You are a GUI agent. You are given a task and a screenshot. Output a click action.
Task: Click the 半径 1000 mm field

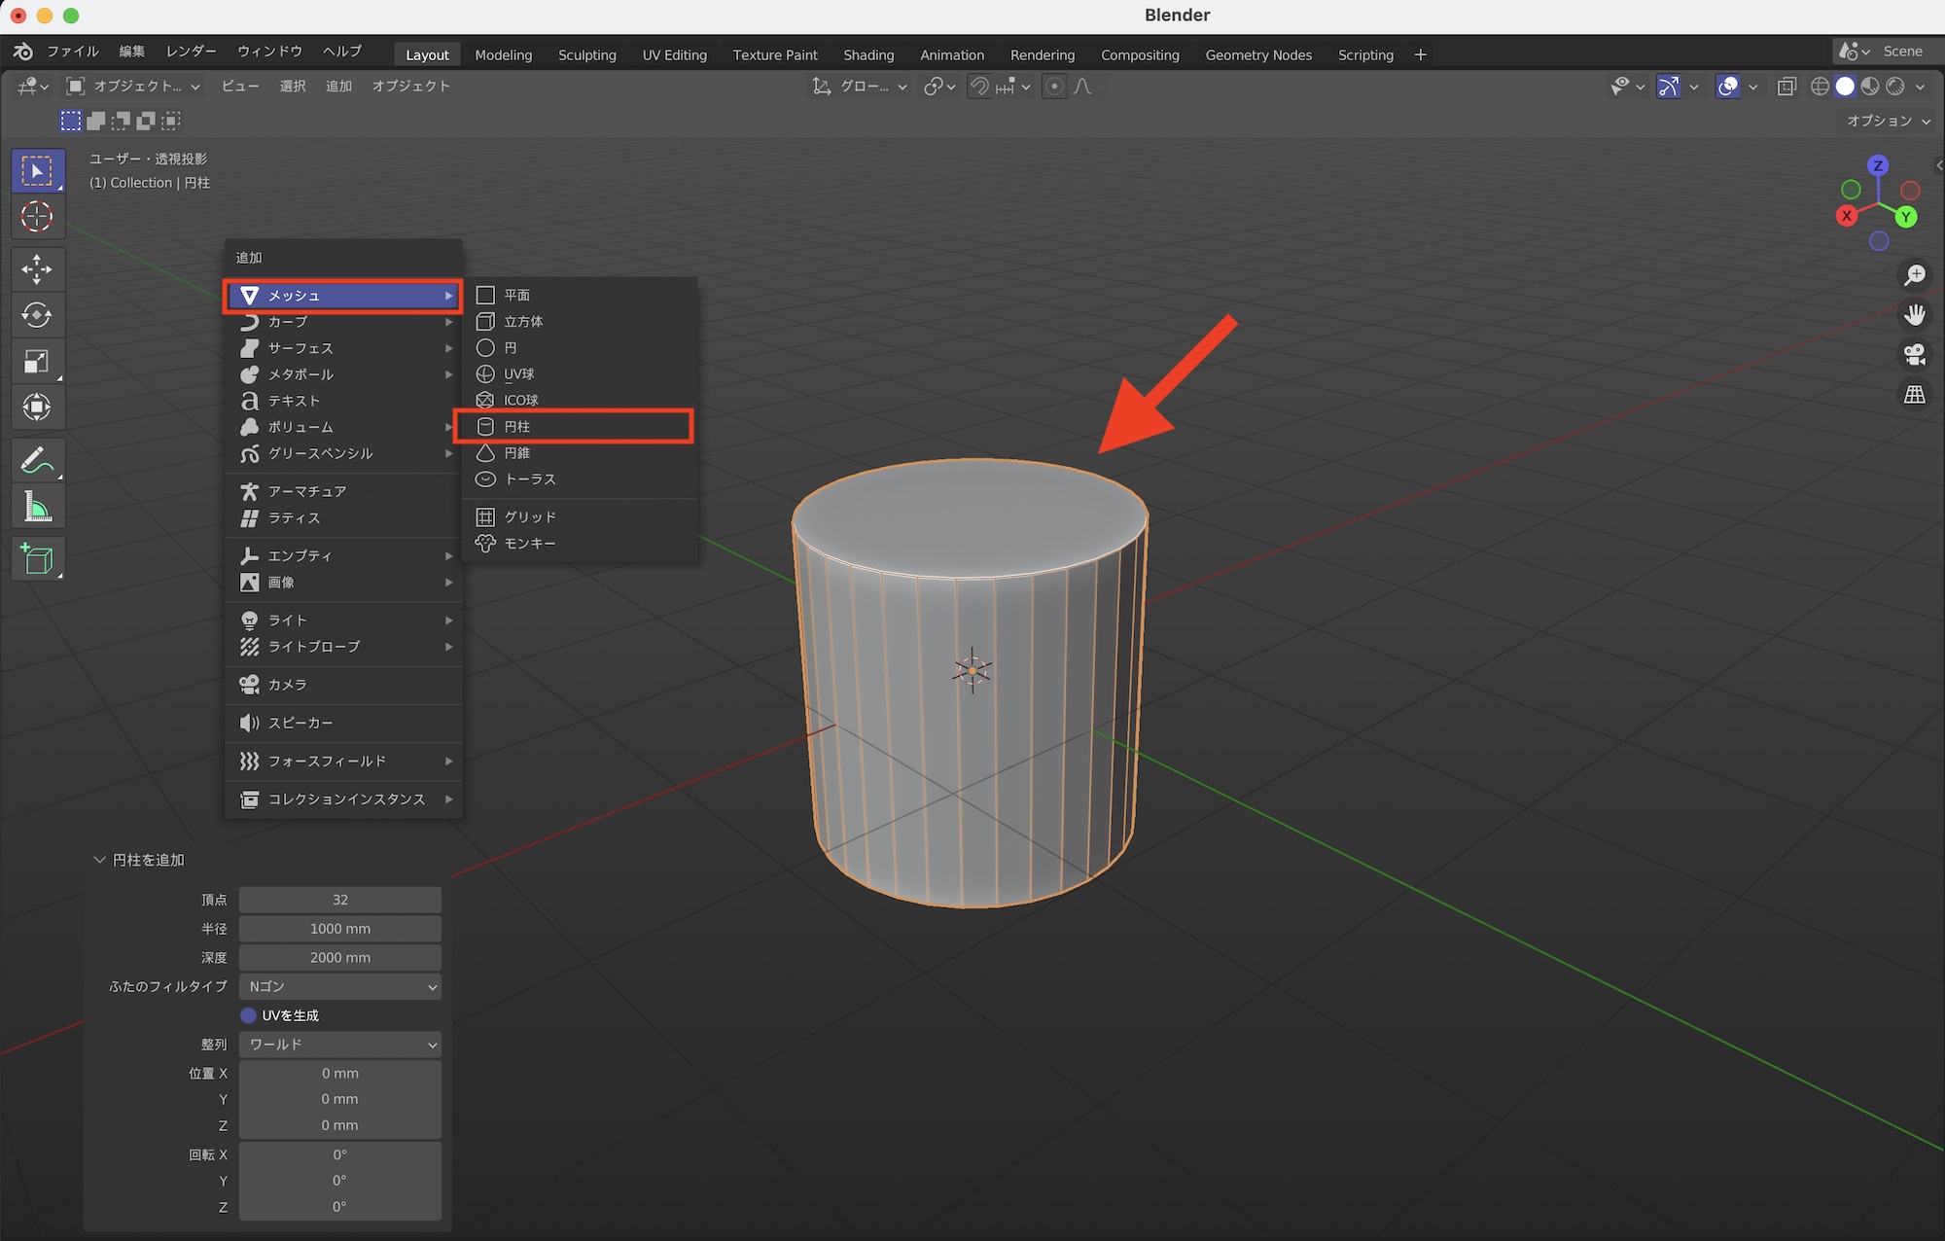340,929
